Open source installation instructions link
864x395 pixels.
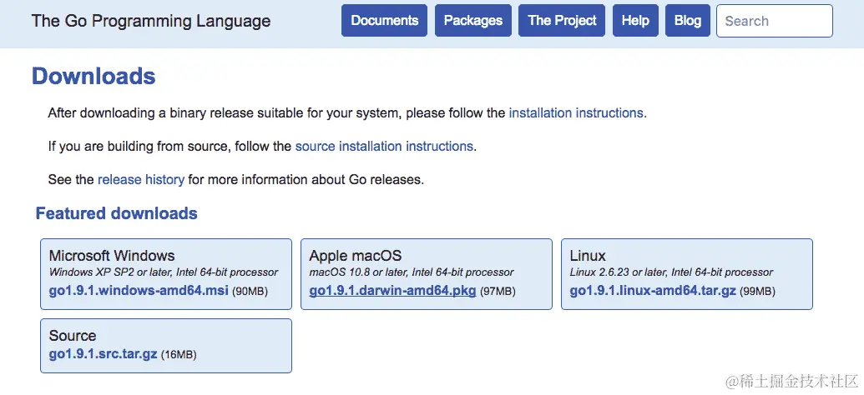click(384, 147)
